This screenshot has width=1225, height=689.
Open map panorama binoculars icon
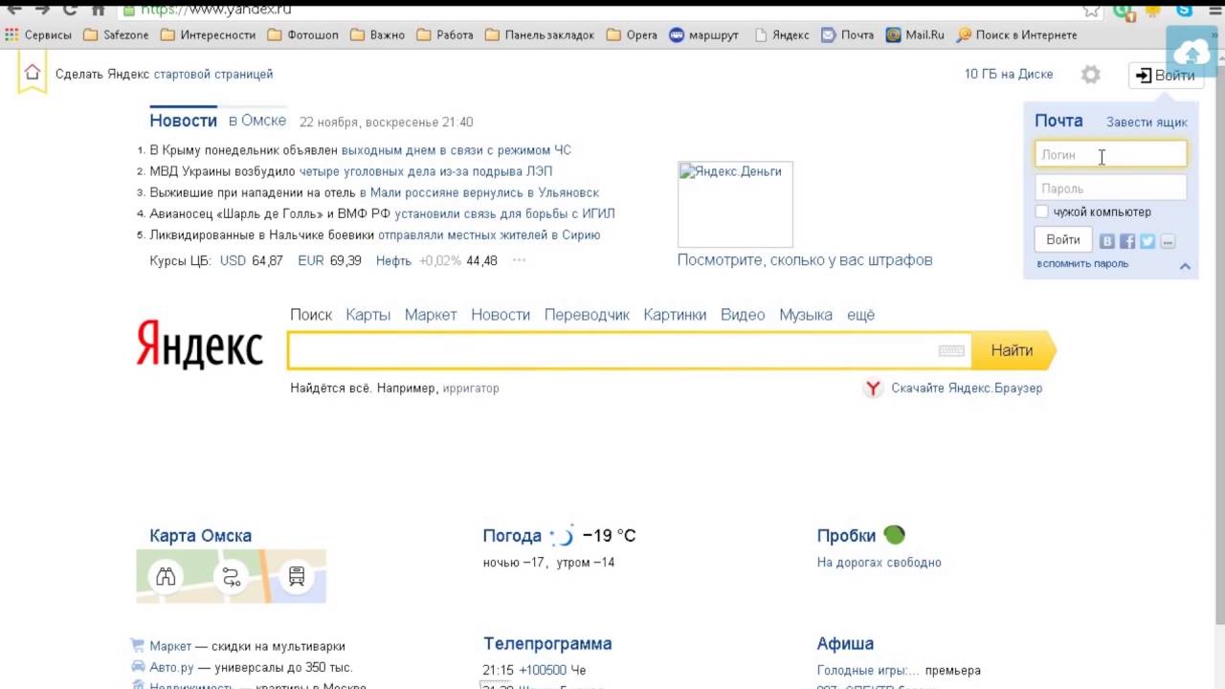[x=166, y=576]
